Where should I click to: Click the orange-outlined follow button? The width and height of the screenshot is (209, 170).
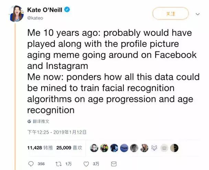tap(170, 14)
